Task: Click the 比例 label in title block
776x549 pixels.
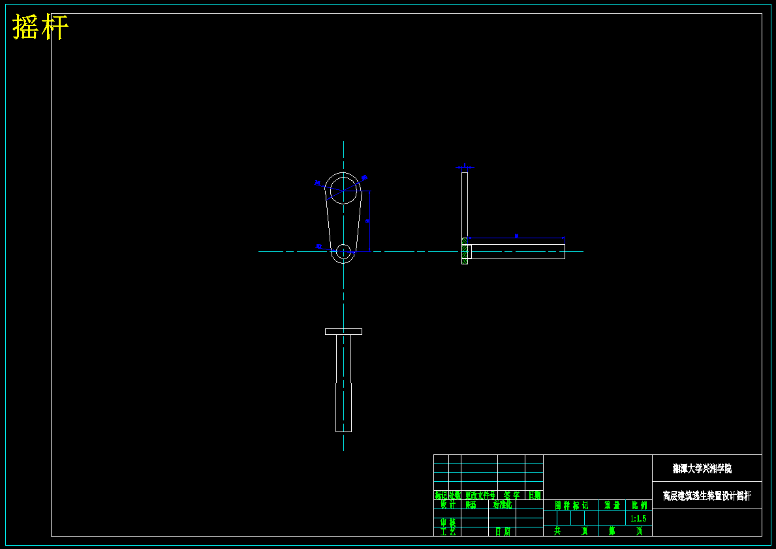Action: 639,505
